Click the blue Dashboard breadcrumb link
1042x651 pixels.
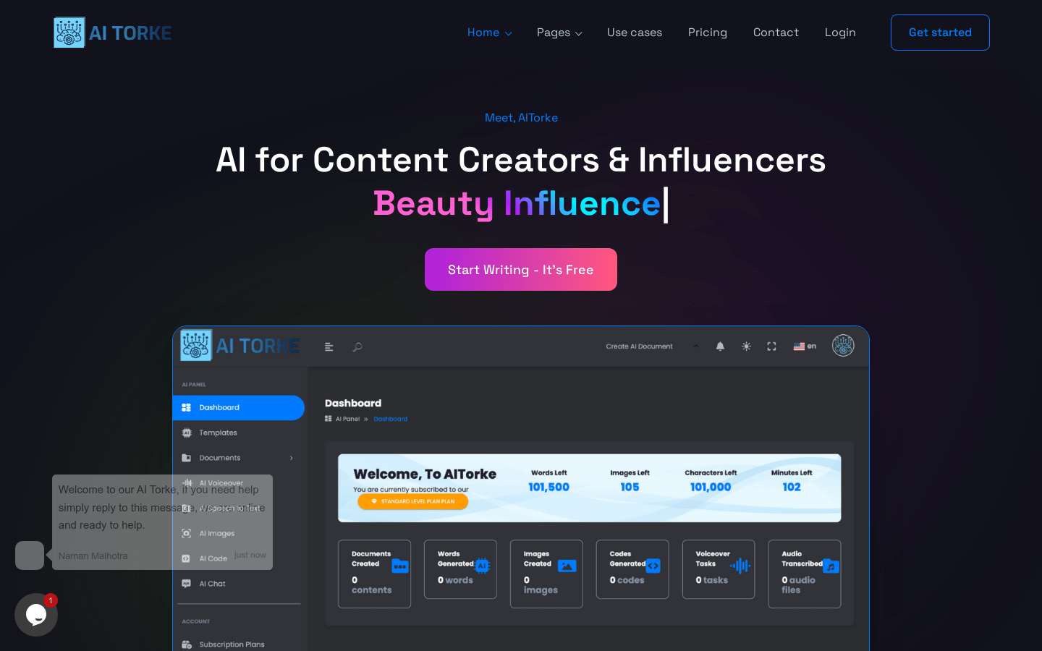click(x=391, y=419)
